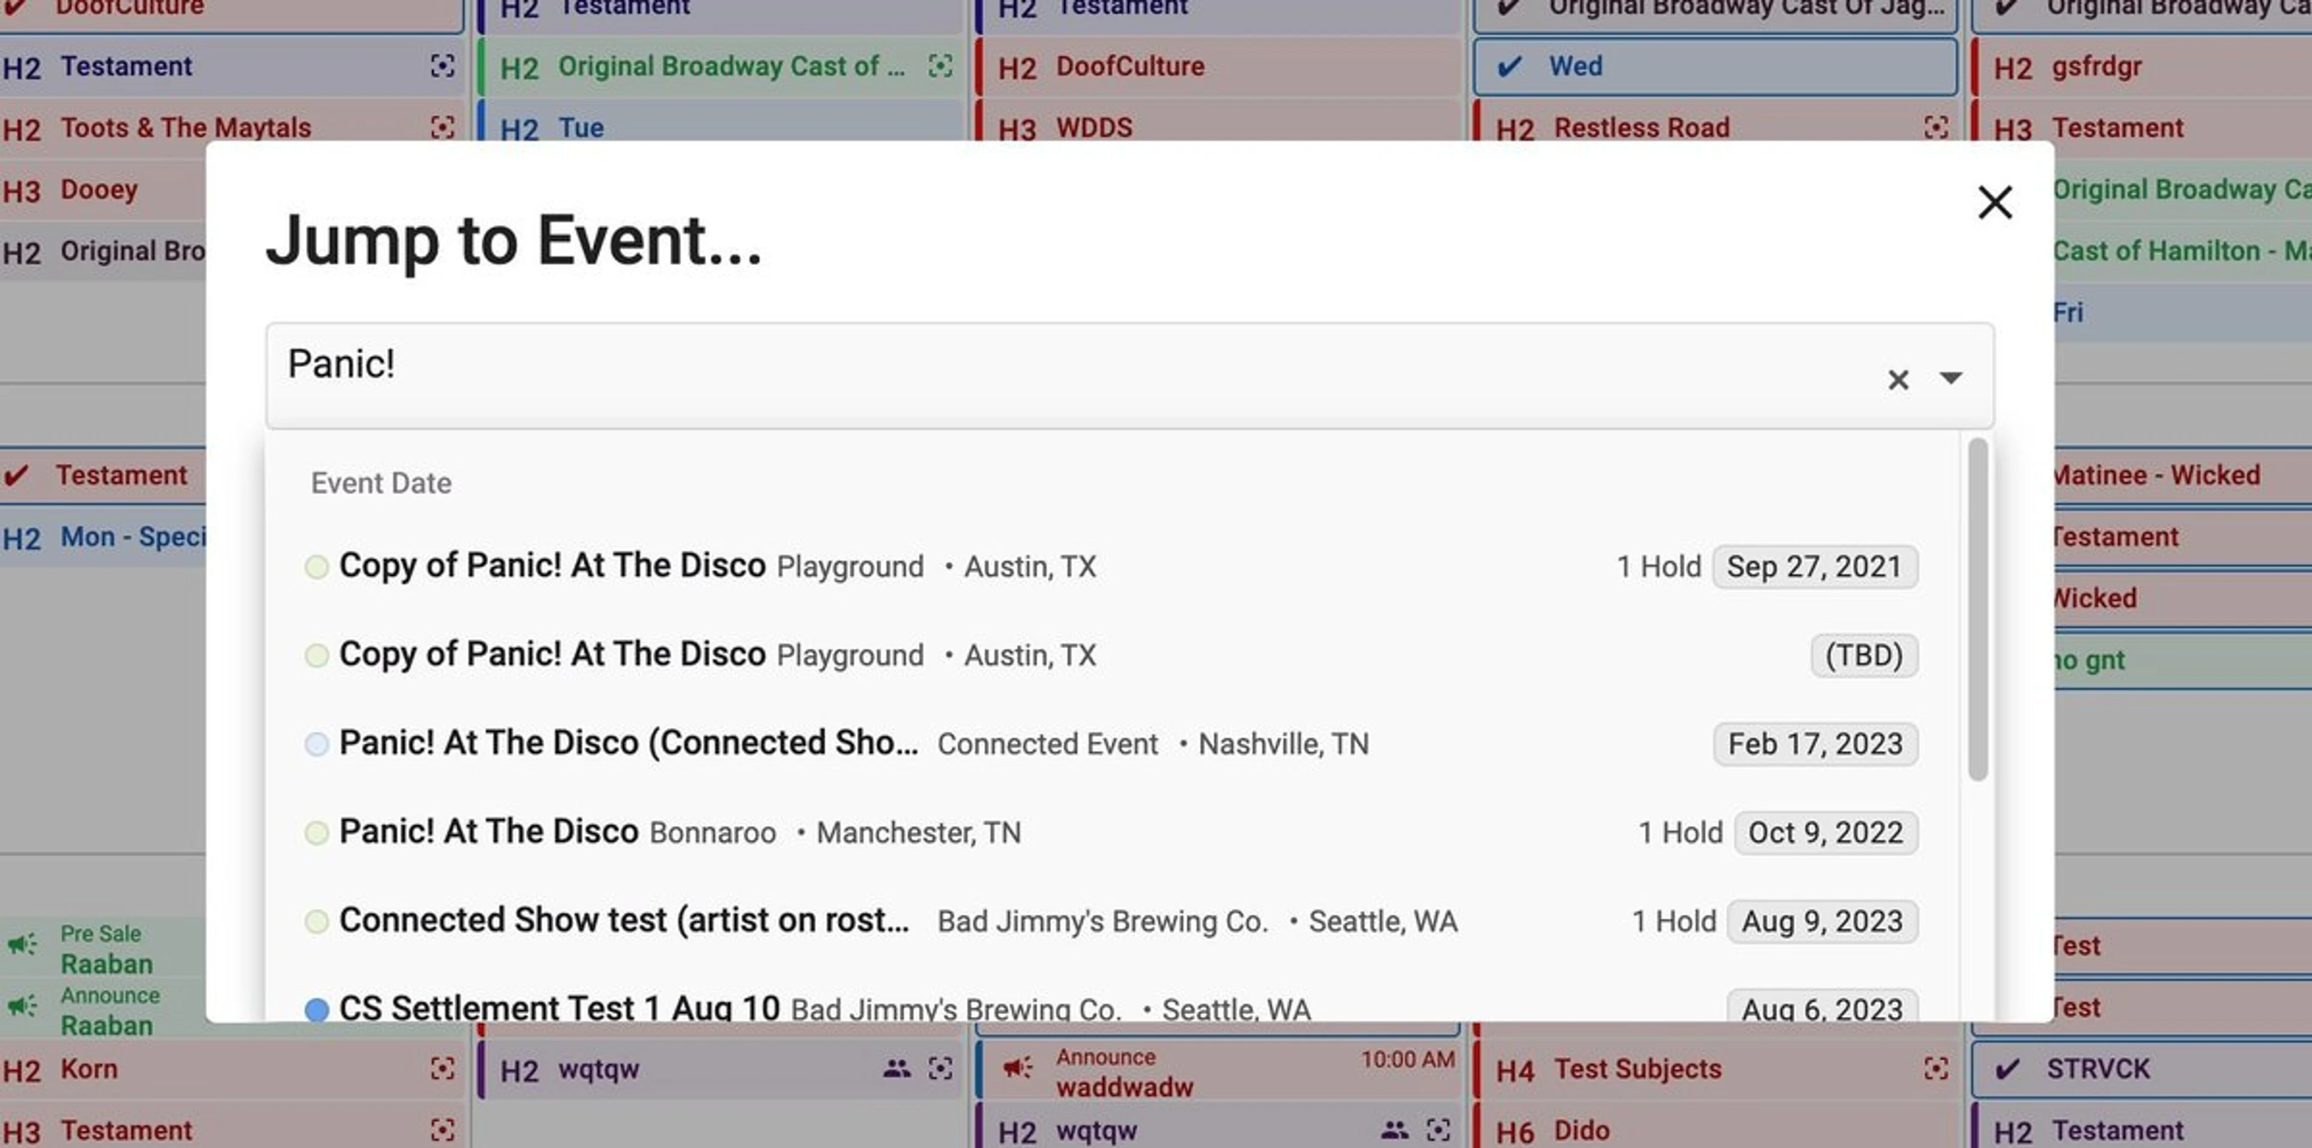Click the red checkmark beside Testament

coord(16,475)
